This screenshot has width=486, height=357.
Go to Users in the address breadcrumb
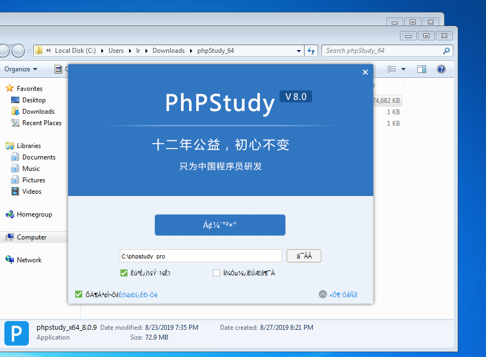pos(116,51)
